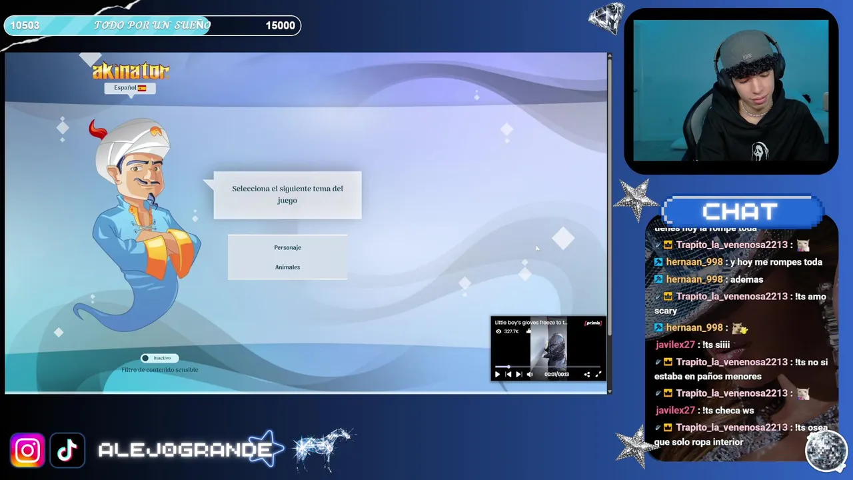The width and height of the screenshot is (853, 480).
Task: Click the webcam feed of the streamer
Action: click(x=731, y=91)
